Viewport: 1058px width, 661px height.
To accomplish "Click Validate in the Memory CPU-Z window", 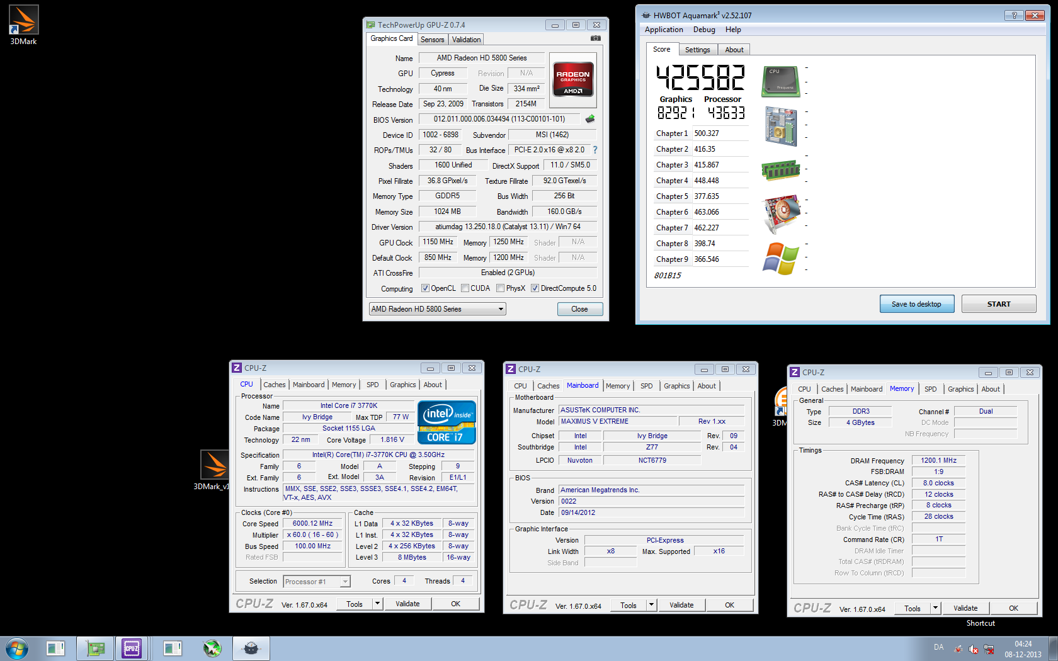I will click(x=965, y=608).
